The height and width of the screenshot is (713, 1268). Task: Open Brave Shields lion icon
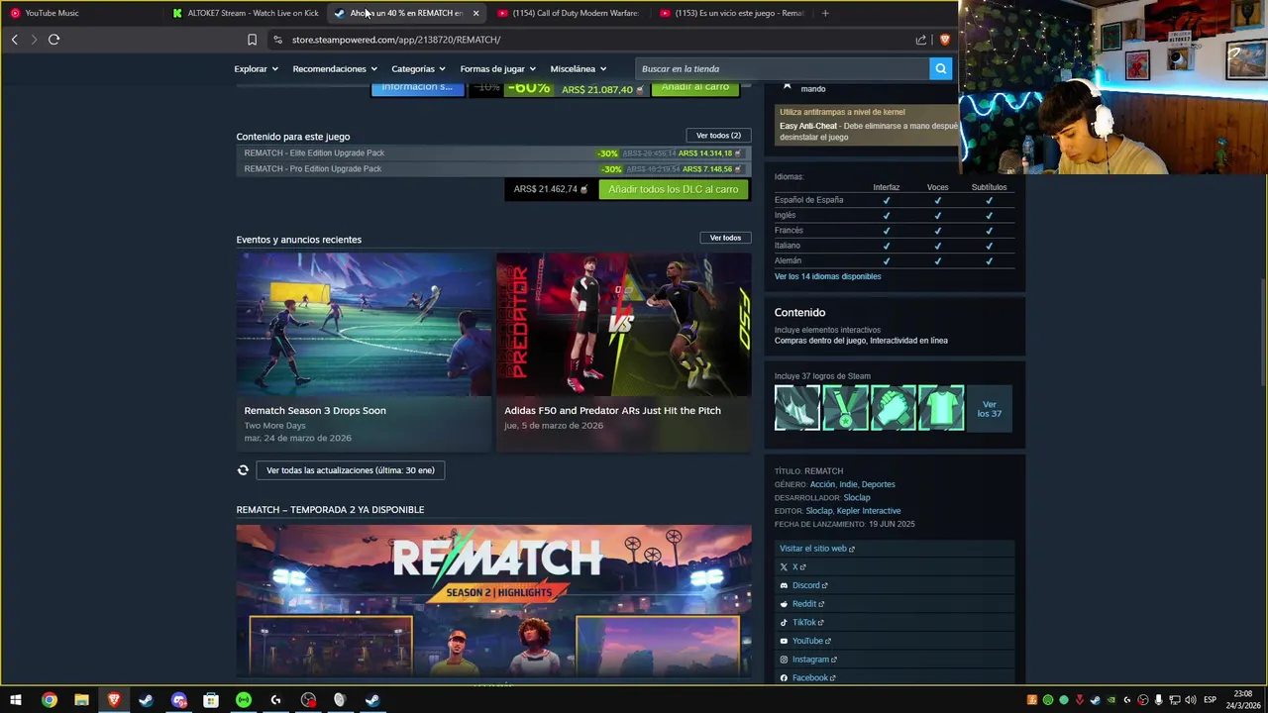[x=944, y=40]
